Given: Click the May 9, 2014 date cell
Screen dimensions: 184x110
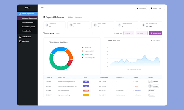Looking at the screenshot, I should pyautogui.click(x=103, y=95).
